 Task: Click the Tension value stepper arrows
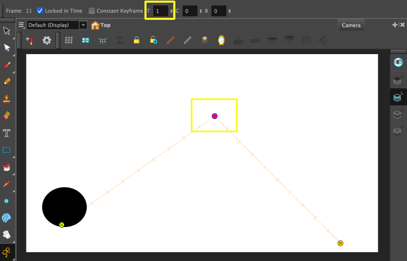171,11
